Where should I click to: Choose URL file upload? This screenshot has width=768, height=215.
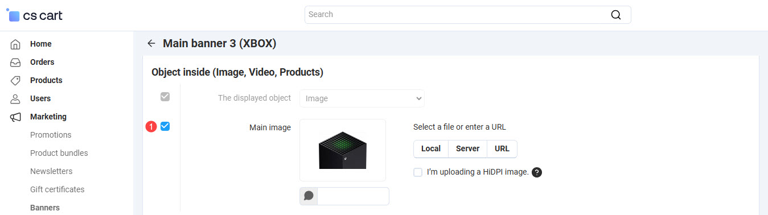pos(502,148)
